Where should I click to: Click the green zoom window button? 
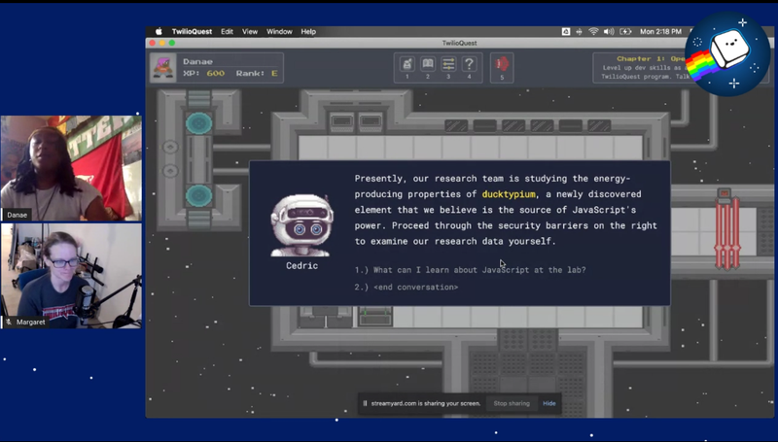pyautogui.click(x=172, y=43)
